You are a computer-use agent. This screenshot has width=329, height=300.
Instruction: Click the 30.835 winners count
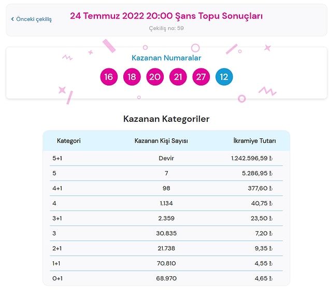(166, 233)
